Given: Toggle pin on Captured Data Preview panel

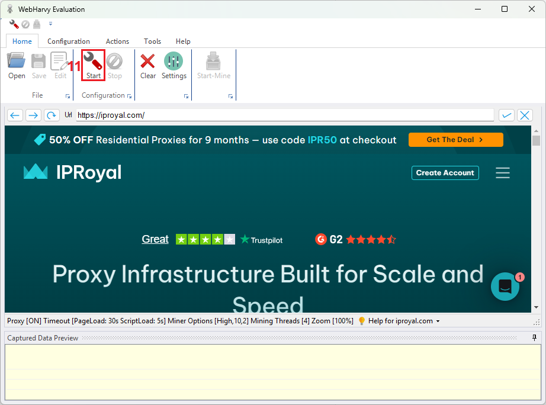Looking at the screenshot, I should pyautogui.click(x=534, y=338).
